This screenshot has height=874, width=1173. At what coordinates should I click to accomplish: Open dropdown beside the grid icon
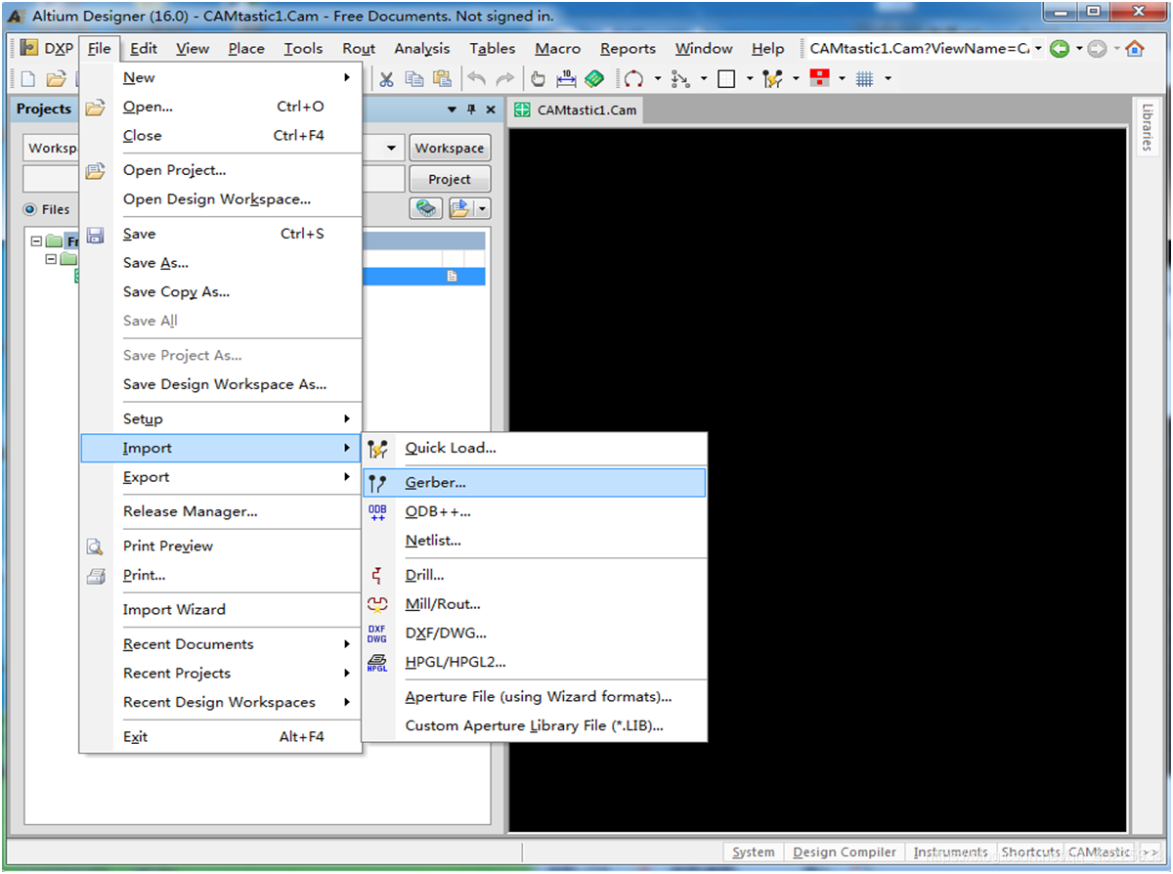pyautogui.click(x=888, y=79)
